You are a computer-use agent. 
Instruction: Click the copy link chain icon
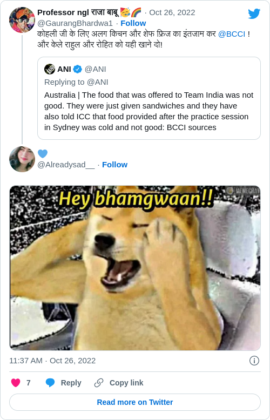99,383
